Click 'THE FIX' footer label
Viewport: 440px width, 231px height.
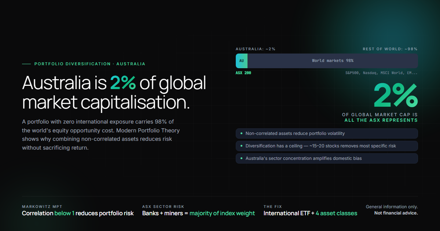[273, 207]
